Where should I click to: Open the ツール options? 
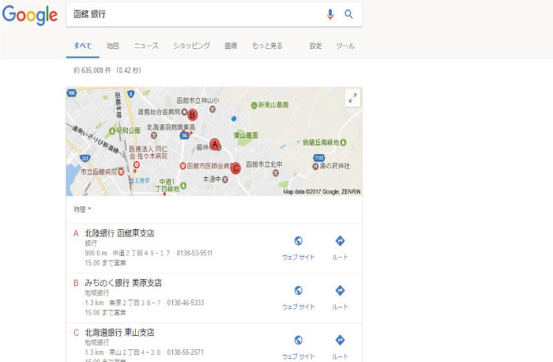pyautogui.click(x=345, y=46)
